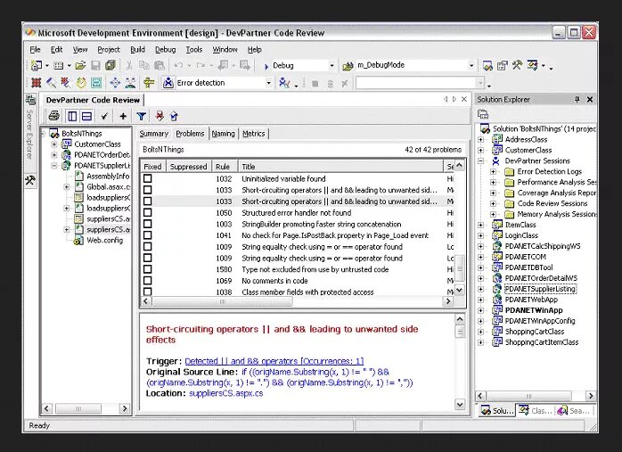Click the plus icon in Code Review toolbar
This screenshot has height=452, width=622.
[x=123, y=116]
